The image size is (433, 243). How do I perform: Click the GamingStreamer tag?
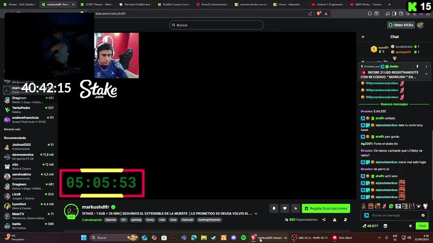pyautogui.click(x=209, y=220)
